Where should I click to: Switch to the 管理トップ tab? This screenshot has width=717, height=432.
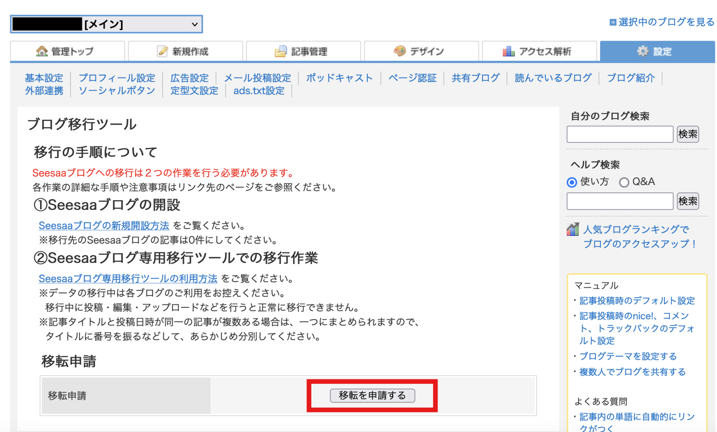pyautogui.click(x=67, y=51)
